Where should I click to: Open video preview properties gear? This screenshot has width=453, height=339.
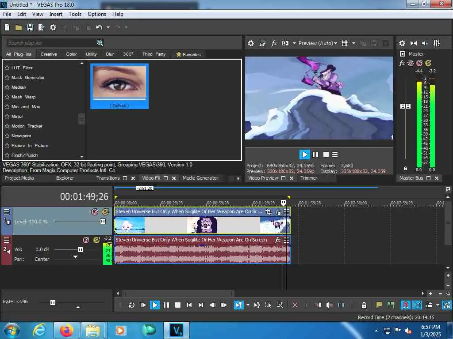coord(251,43)
